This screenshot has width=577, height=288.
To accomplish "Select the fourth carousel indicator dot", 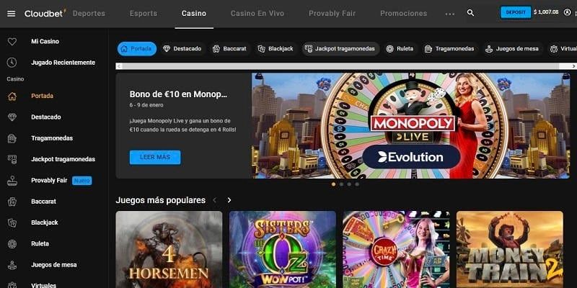I will (x=357, y=184).
